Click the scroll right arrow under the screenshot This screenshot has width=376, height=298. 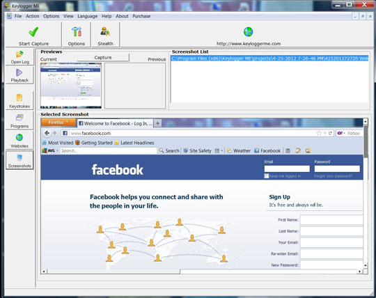360,272
